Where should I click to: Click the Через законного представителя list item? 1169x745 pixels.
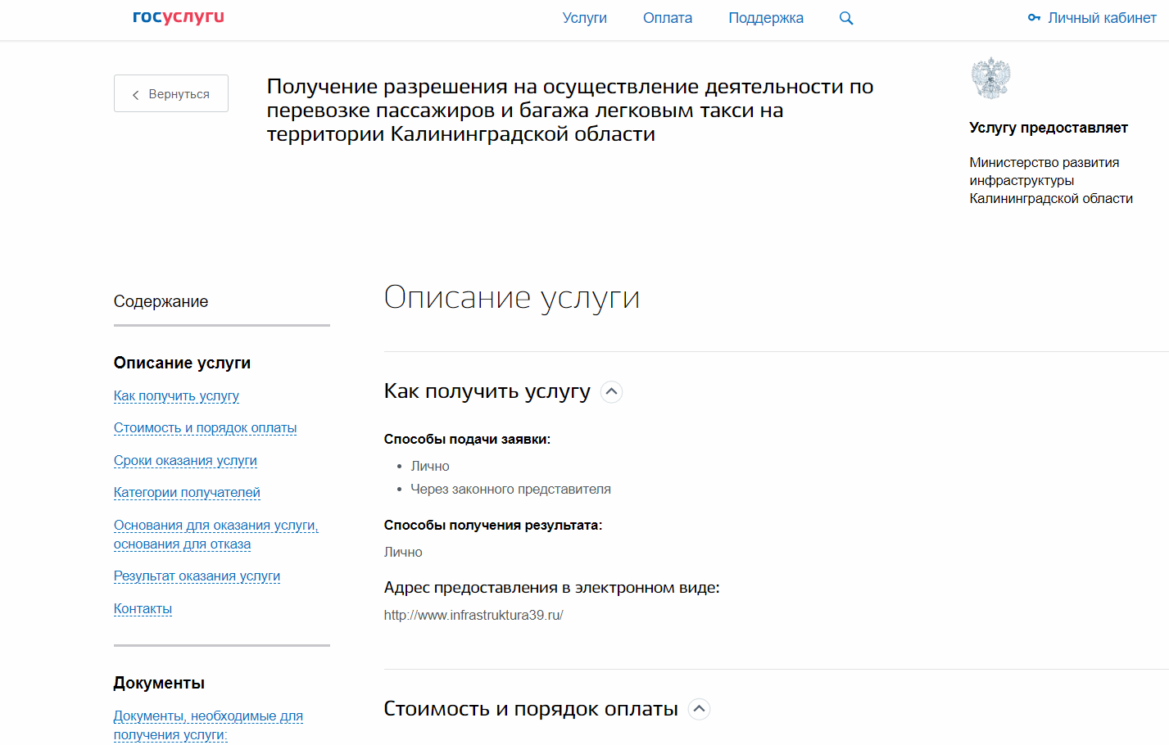(x=510, y=489)
